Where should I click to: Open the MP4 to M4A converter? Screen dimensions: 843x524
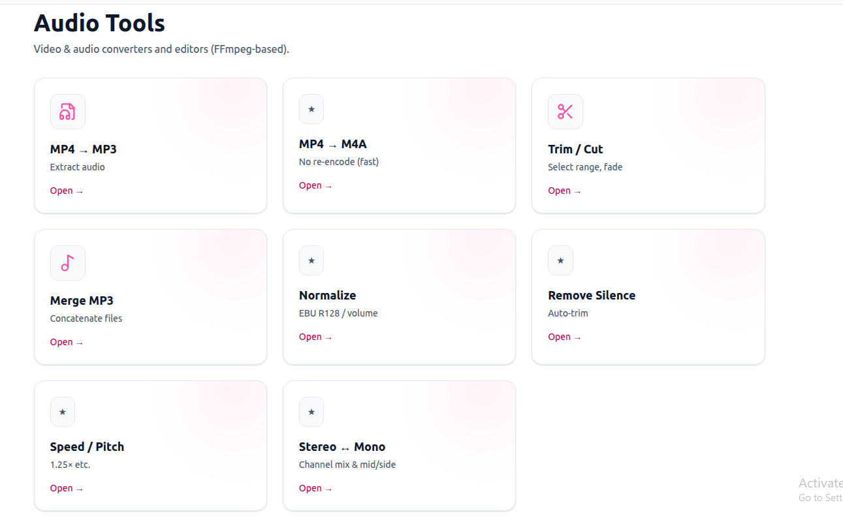[x=315, y=185]
